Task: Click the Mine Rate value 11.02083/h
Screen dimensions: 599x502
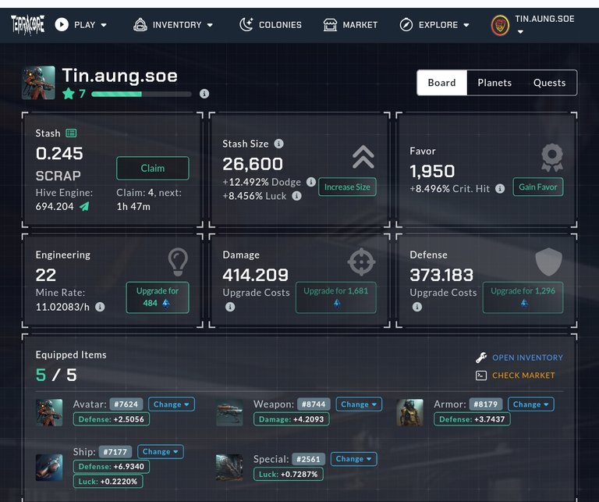Action: pyautogui.click(x=62, y=307)
